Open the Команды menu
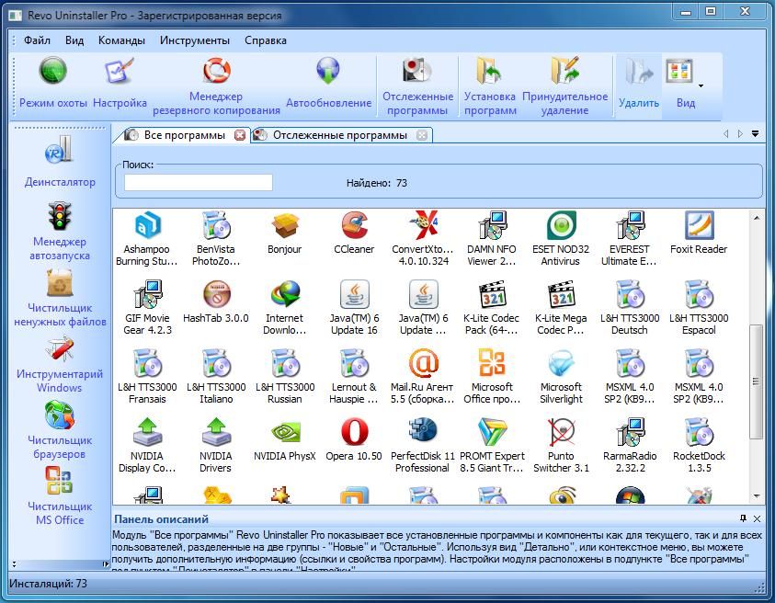The image size is (775, 603). point(121,40)
